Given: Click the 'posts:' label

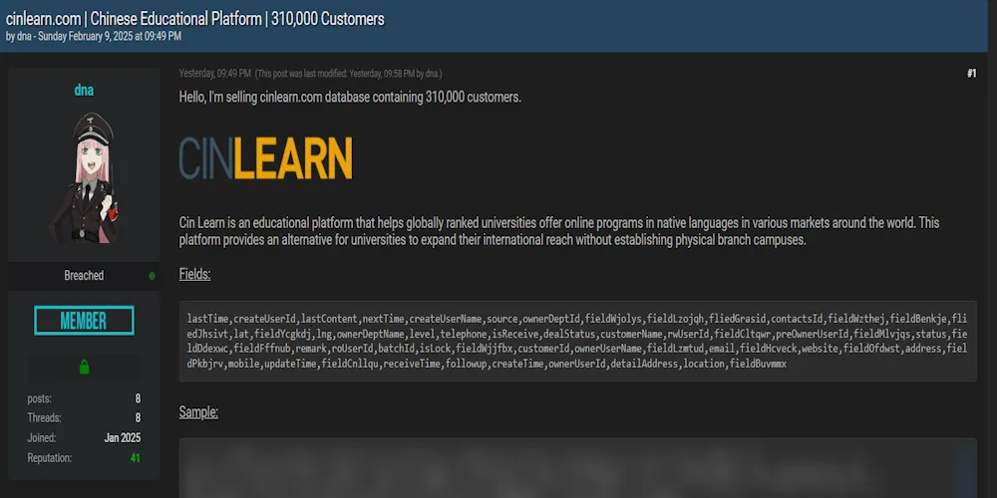Looking at the screenshot, I should 40,399.
